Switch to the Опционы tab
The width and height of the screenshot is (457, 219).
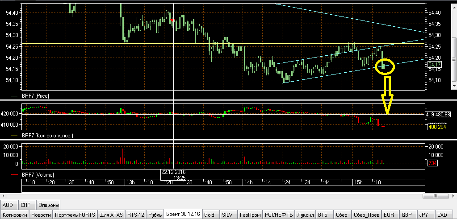click(49, 205)
